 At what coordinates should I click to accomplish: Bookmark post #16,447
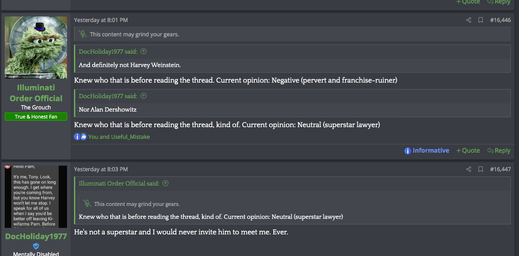(481, 169)
